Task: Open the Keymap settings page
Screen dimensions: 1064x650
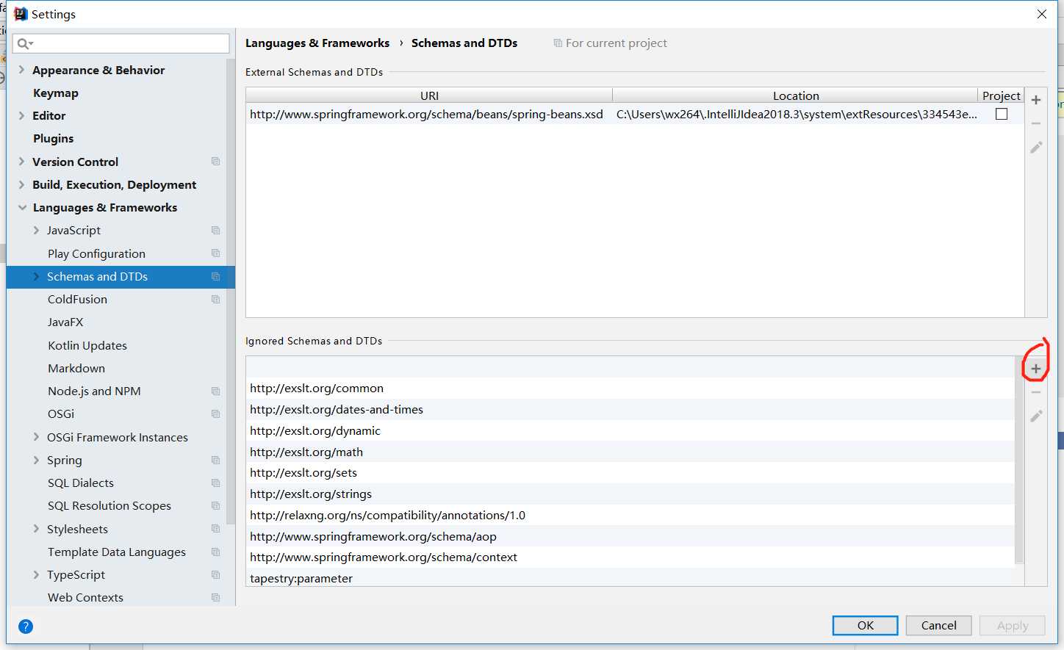Action: coord(56,93)
